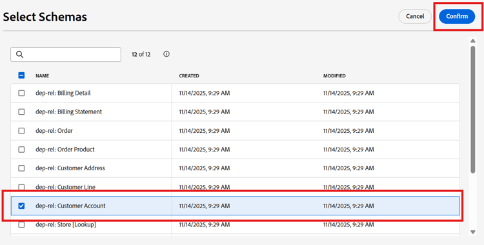Click modified date of Billing Detail row
The image size is (484, 245).
348,93
